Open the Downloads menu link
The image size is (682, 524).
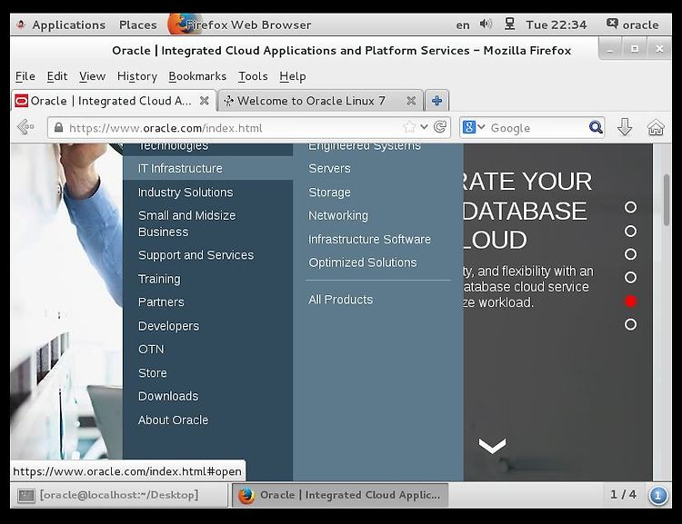click(x=168, y=396)
